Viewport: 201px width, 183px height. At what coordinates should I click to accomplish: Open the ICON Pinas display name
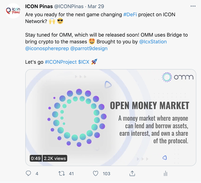pyautogui.click(x=39, y=6)
